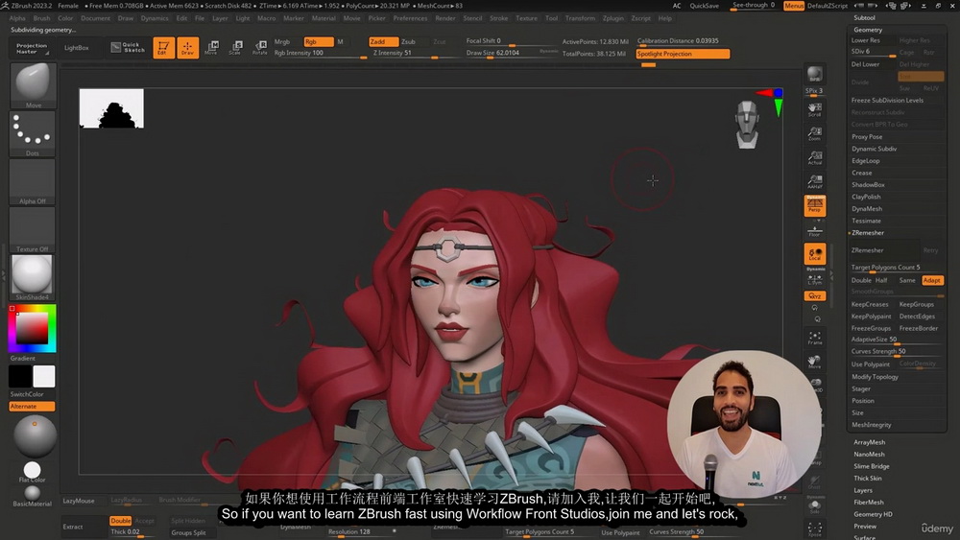Viewport: 960px width, 540px height.
Task: Open the Document menu
Action: coord(95,18)
